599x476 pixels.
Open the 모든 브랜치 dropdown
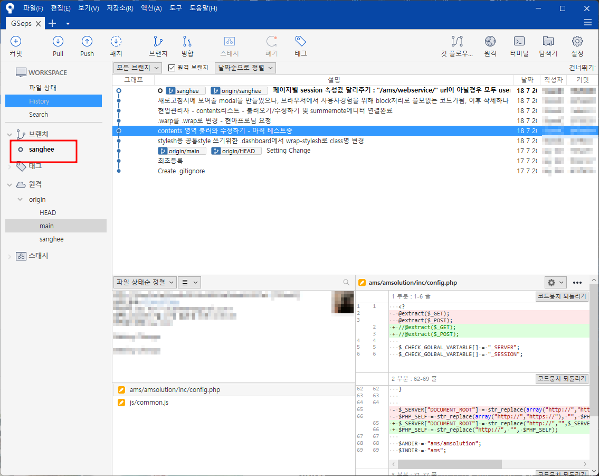[138, 68]
